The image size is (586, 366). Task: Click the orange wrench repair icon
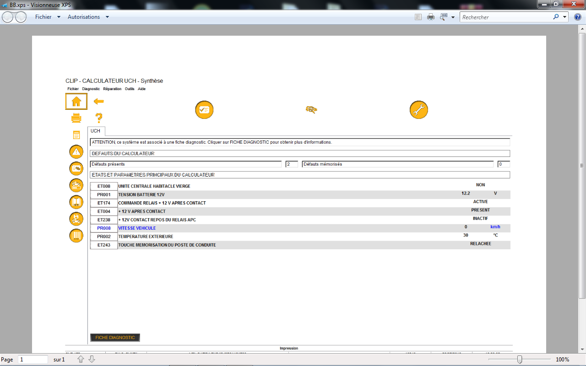click(x=418, y=110)
